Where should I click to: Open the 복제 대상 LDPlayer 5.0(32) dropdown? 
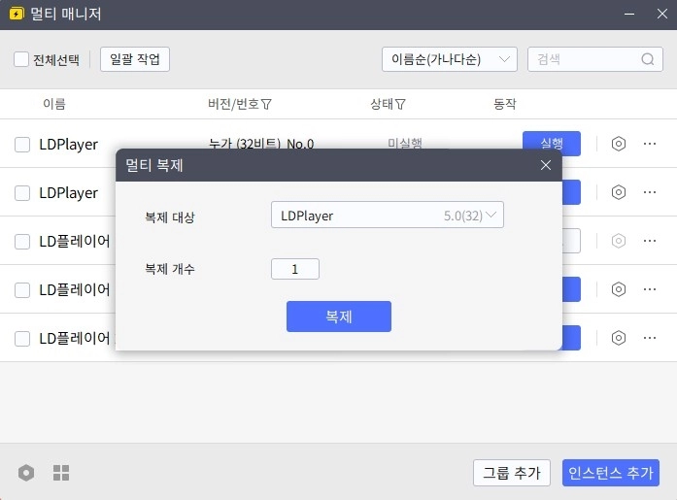click(x=388, y=215)
